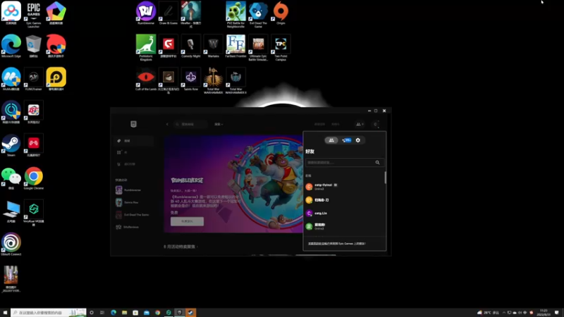Select the orange-avatar friend at top of list
The height and width of the screenshot is (317, 564).
point(344,187)
